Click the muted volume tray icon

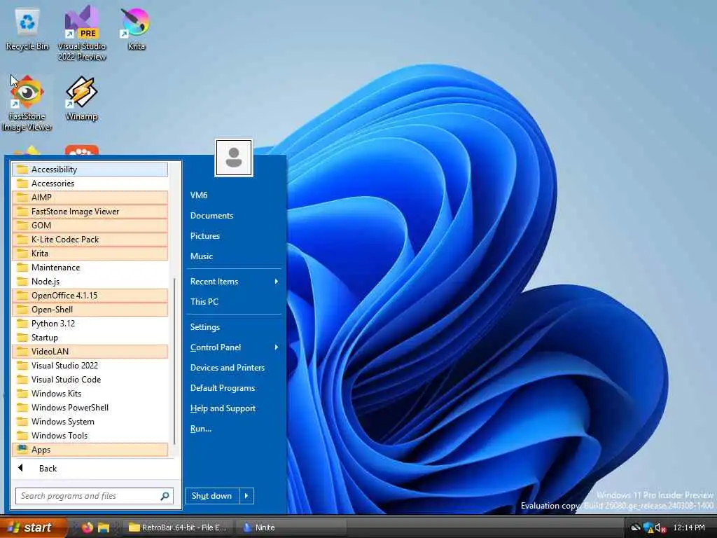[x=660, y=528]
